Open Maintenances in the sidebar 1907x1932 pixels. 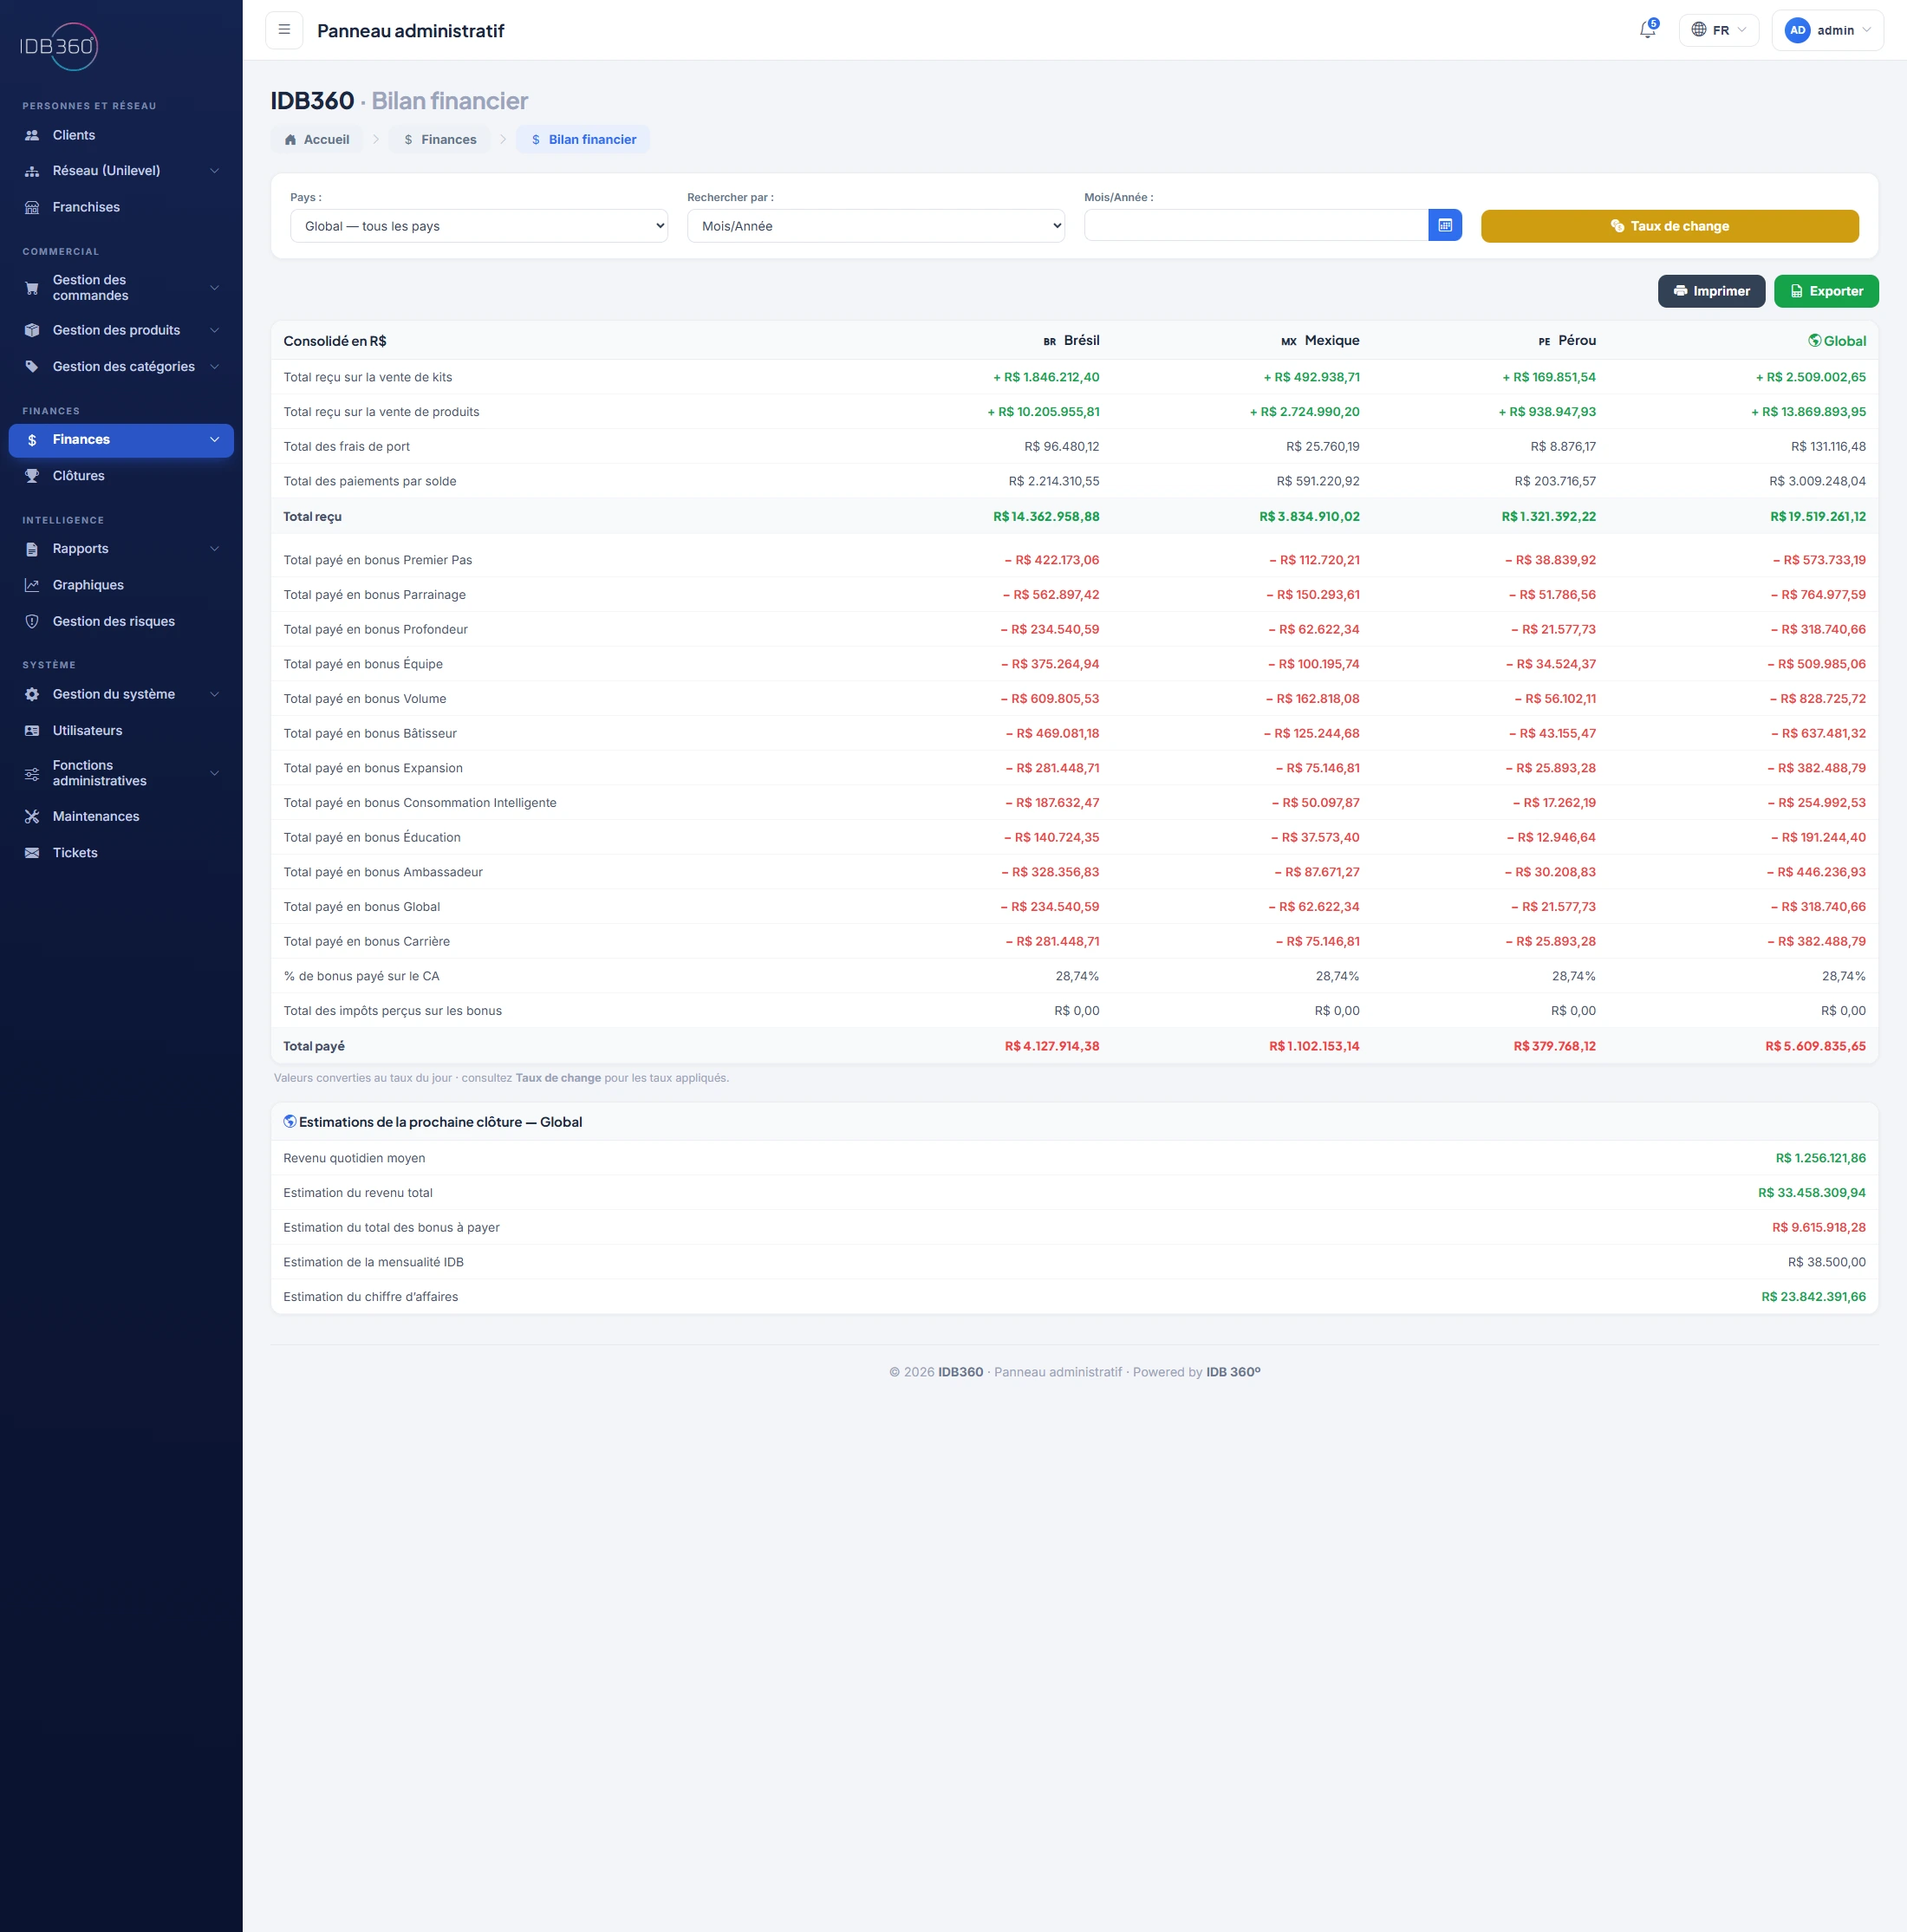(121, 817)
